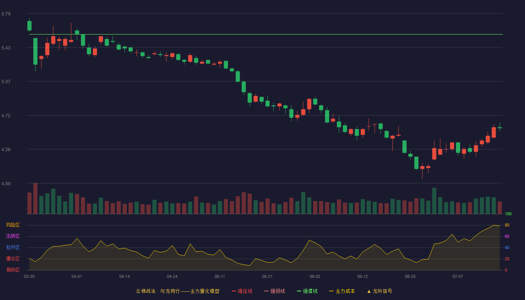Viewport: 525px width, 300px height.
Task: Select the 风险区 zone label
Action: coord(13,225)
